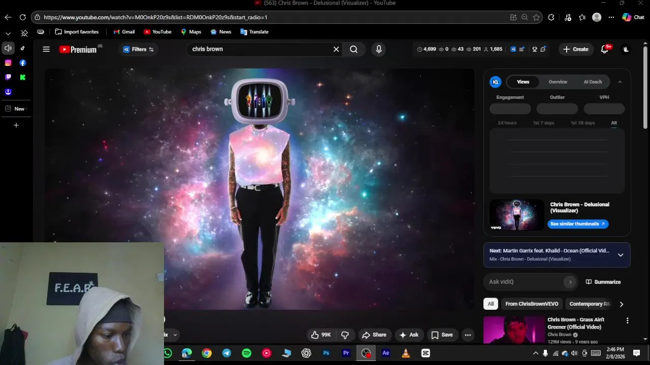Dislike the video
This screenshot has height=365, width=650.
(345, 335)
